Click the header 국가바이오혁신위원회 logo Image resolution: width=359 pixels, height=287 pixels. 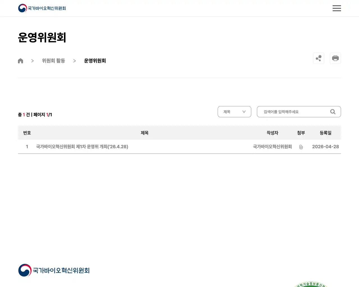[42, 8]
